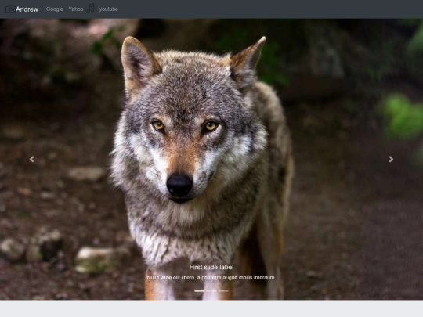Viewport: 423px width, 317px height.
Task: Switch to the second carousel indicator
Action: pyautogui.click(x=211, y=291)
